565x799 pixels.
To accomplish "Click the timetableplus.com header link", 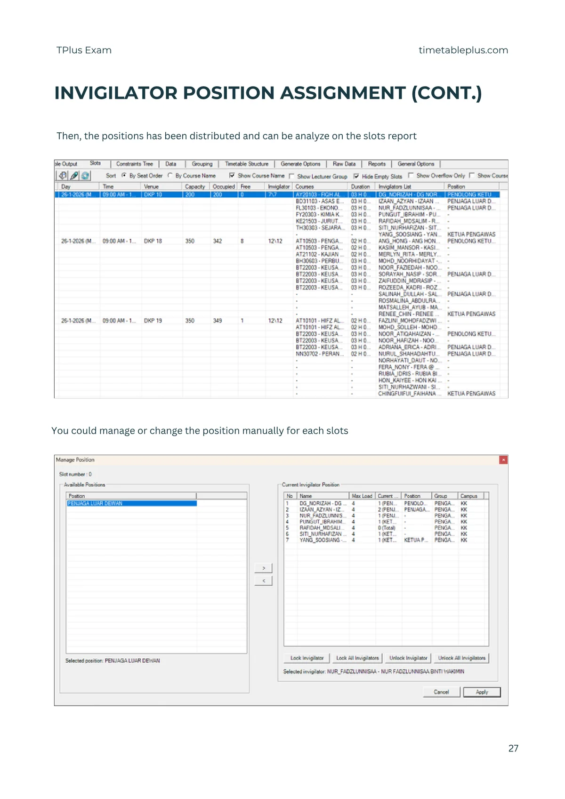I will [x=463, y=50].
